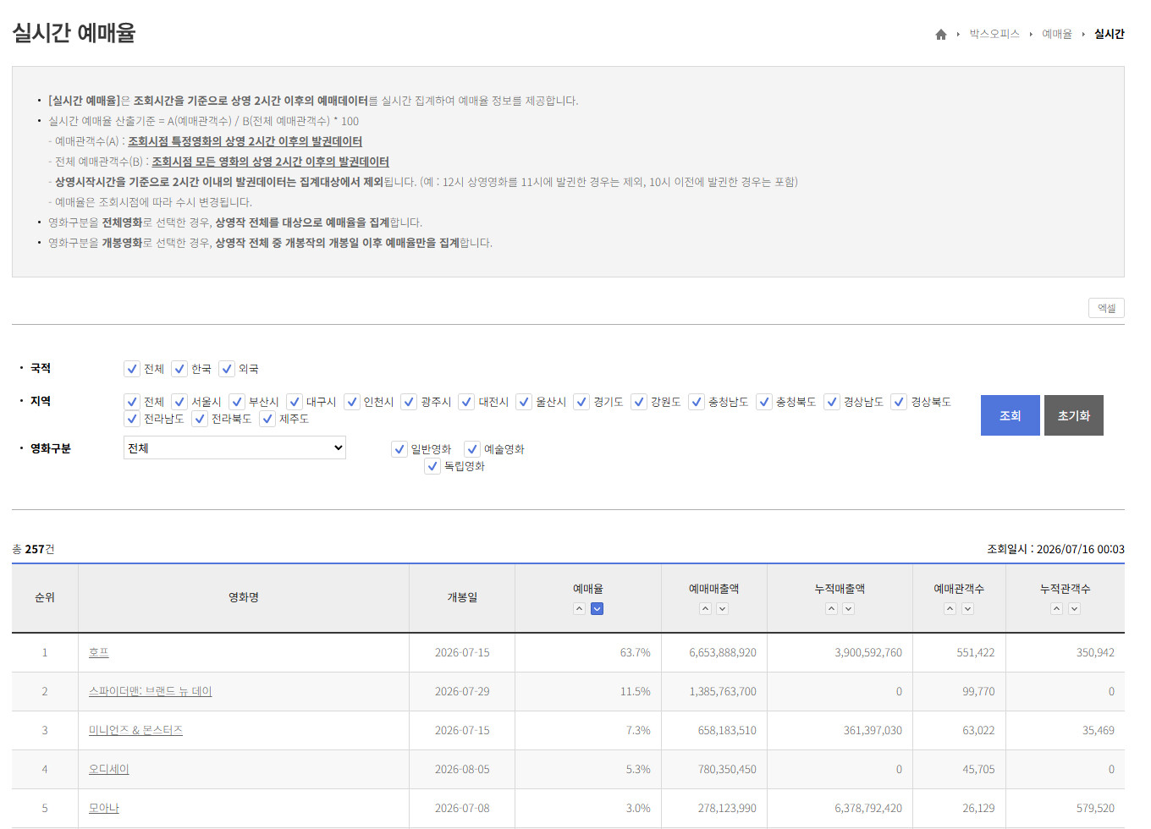The width and height of the screenshot is (1151, 829).
Task: Toggle 울산시 region checkbox
Action: 524,402
